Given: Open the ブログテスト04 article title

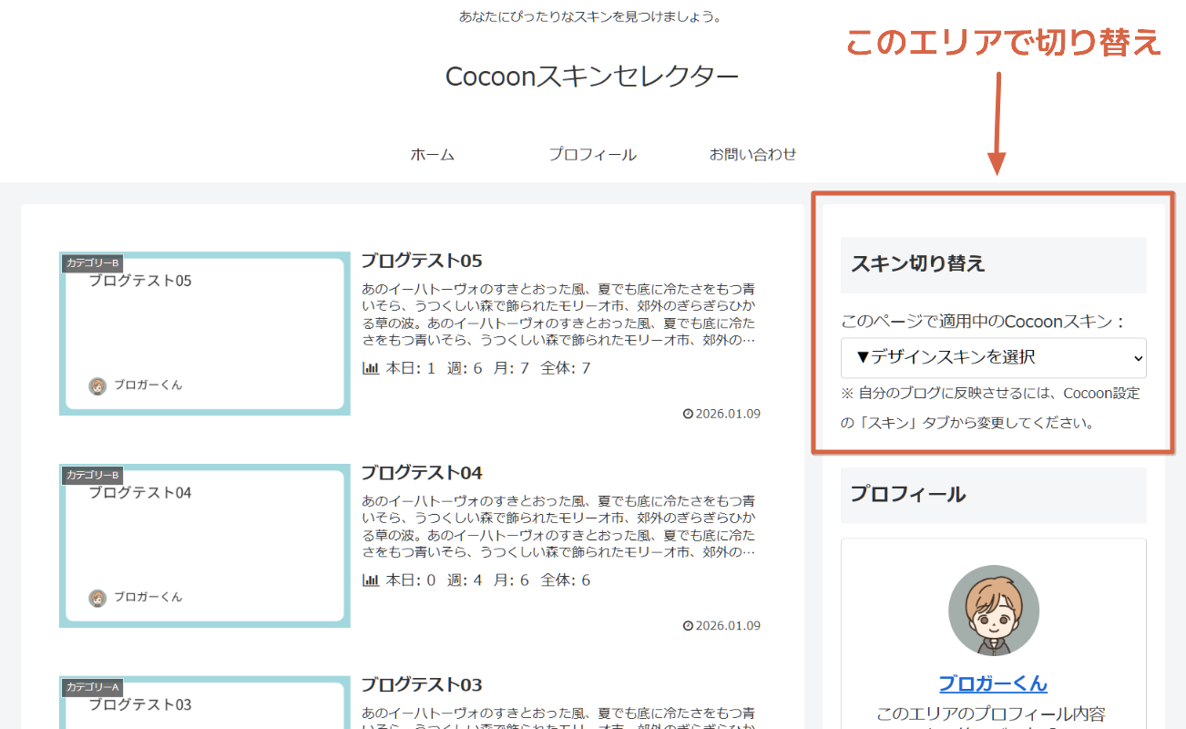Looking at the screenshot, I should [422, 473].
